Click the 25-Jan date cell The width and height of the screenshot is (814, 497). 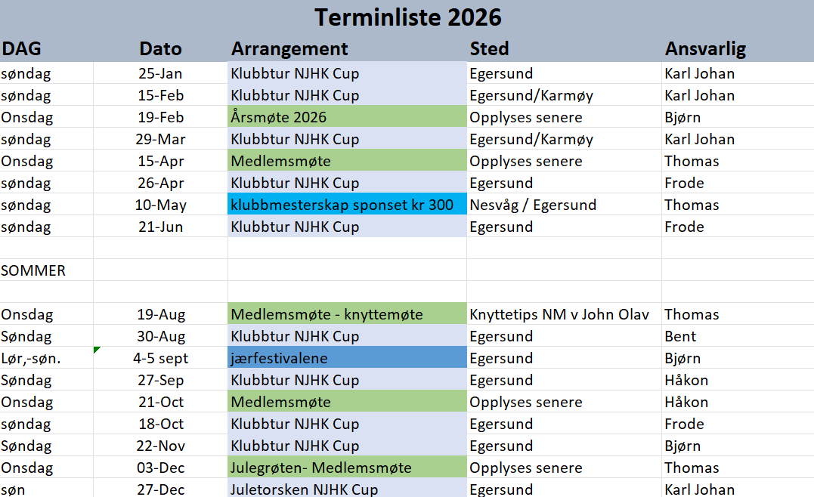[x=161, y=73]
